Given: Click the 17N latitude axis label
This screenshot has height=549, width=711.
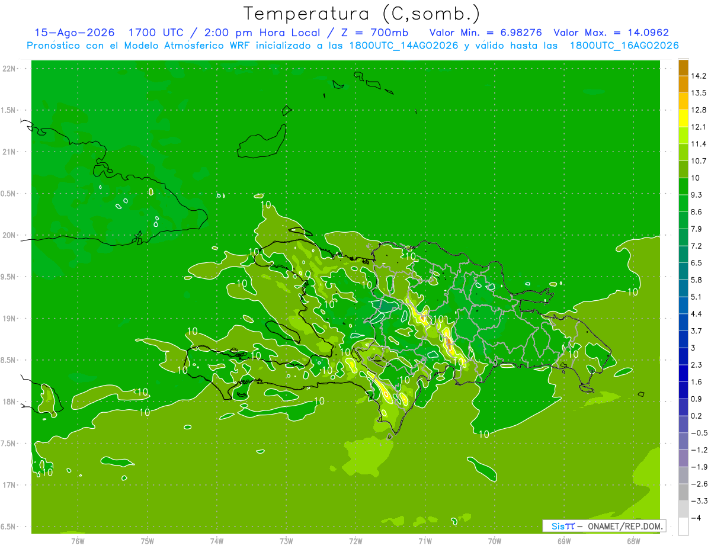Looking at the screenshot, I should pos(10,485).
